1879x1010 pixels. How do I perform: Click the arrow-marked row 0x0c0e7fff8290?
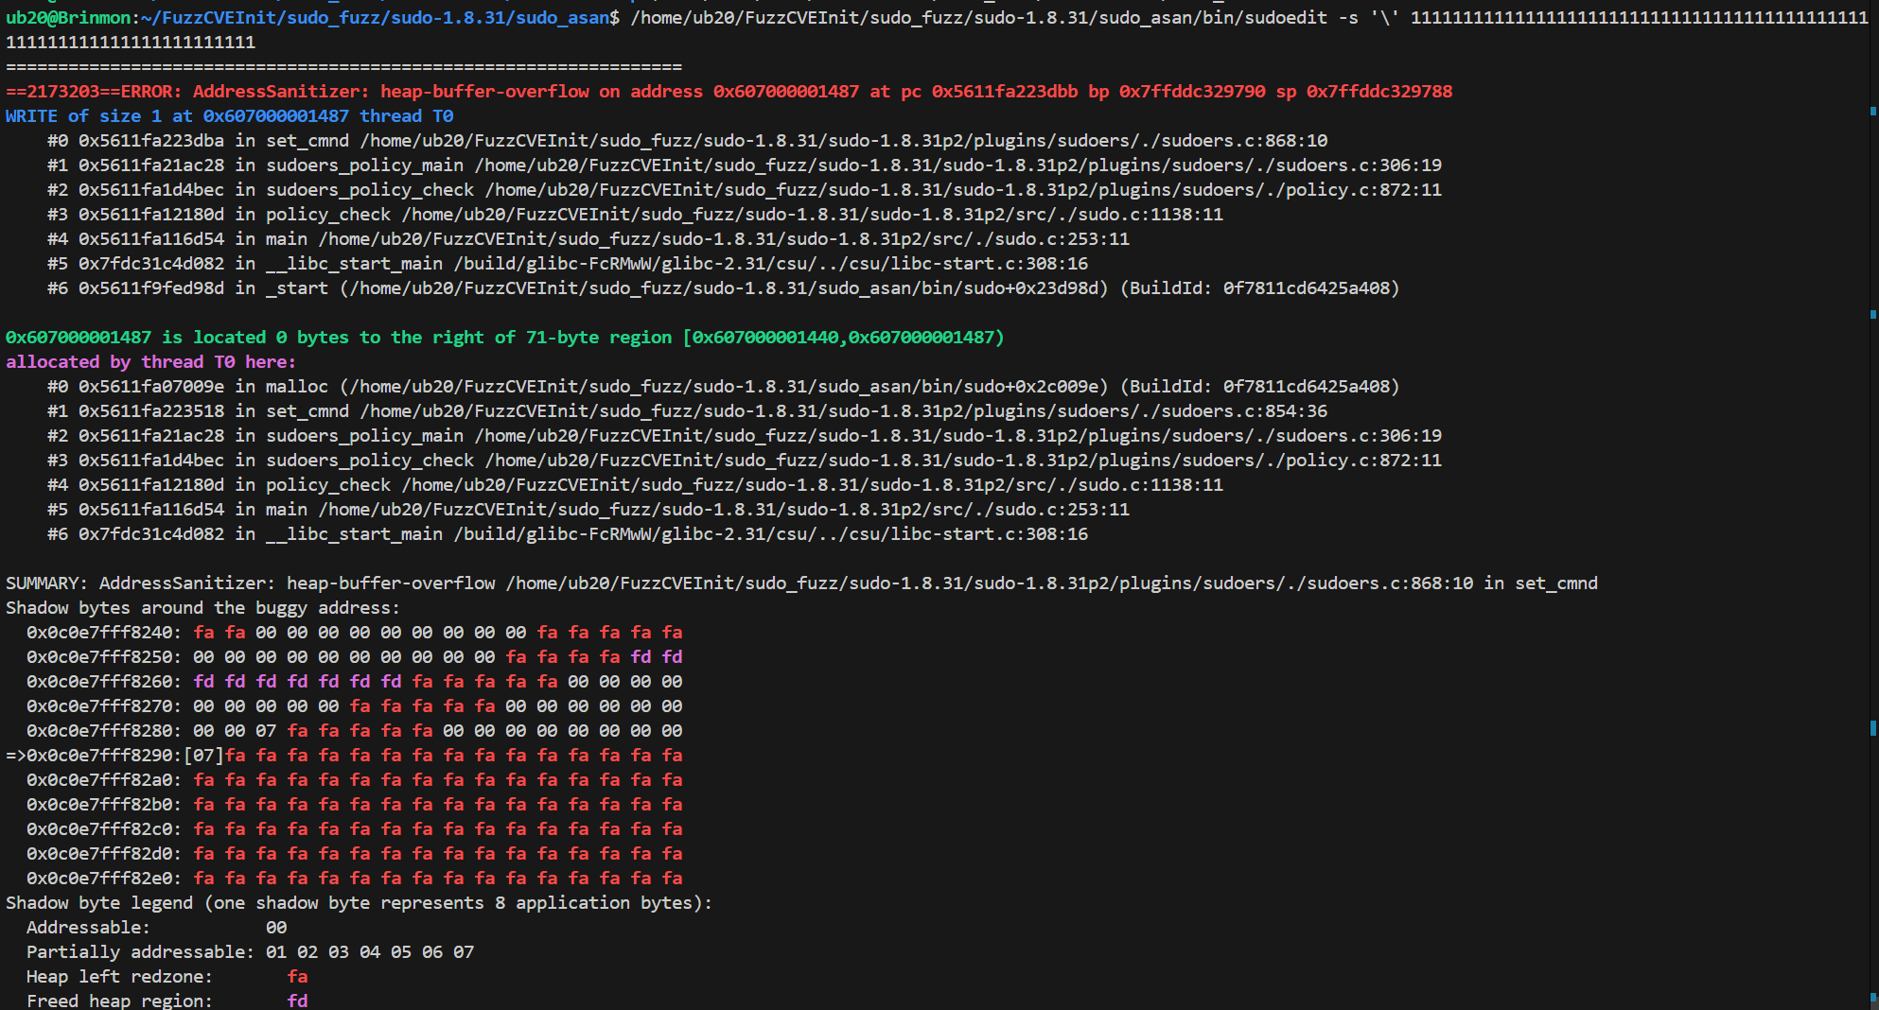pos(344,756)
